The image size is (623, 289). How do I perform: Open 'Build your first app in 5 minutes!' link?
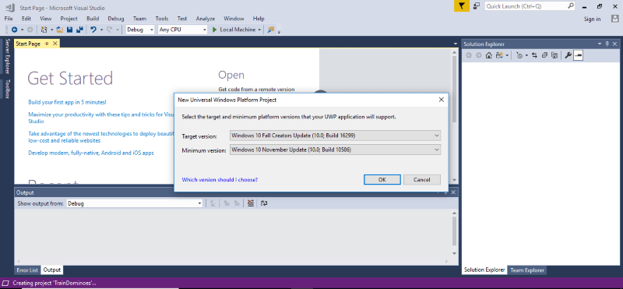pyautogui.click(x=67, y=102)
